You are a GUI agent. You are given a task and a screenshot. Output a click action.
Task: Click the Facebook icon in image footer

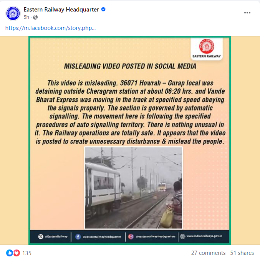(78, 236)
